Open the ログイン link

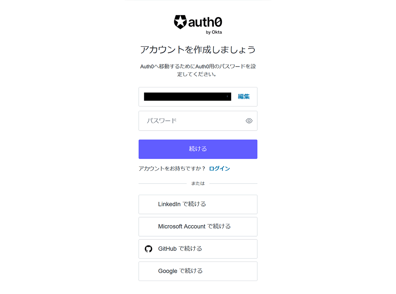tap(219, 169)
